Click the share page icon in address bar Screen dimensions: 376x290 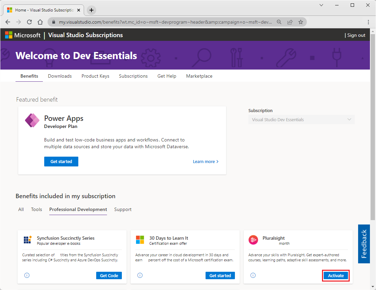click(x=290, y=22)
